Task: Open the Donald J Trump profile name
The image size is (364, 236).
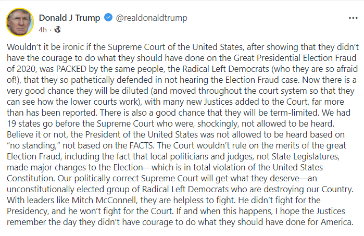Action: pyautogui.click(x=70, y=18)
